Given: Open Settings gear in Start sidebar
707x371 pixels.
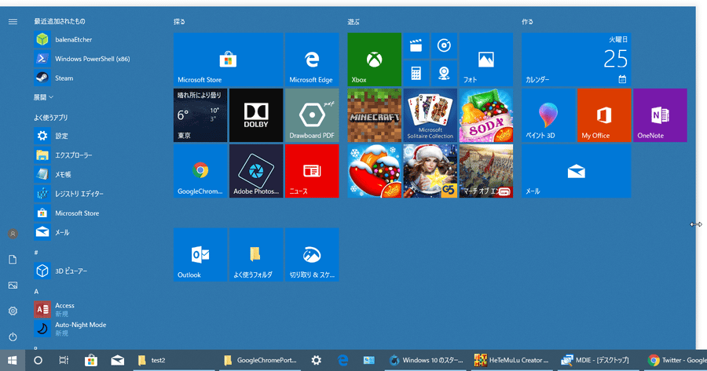Looking at the screenshot, I should (13, 311).
